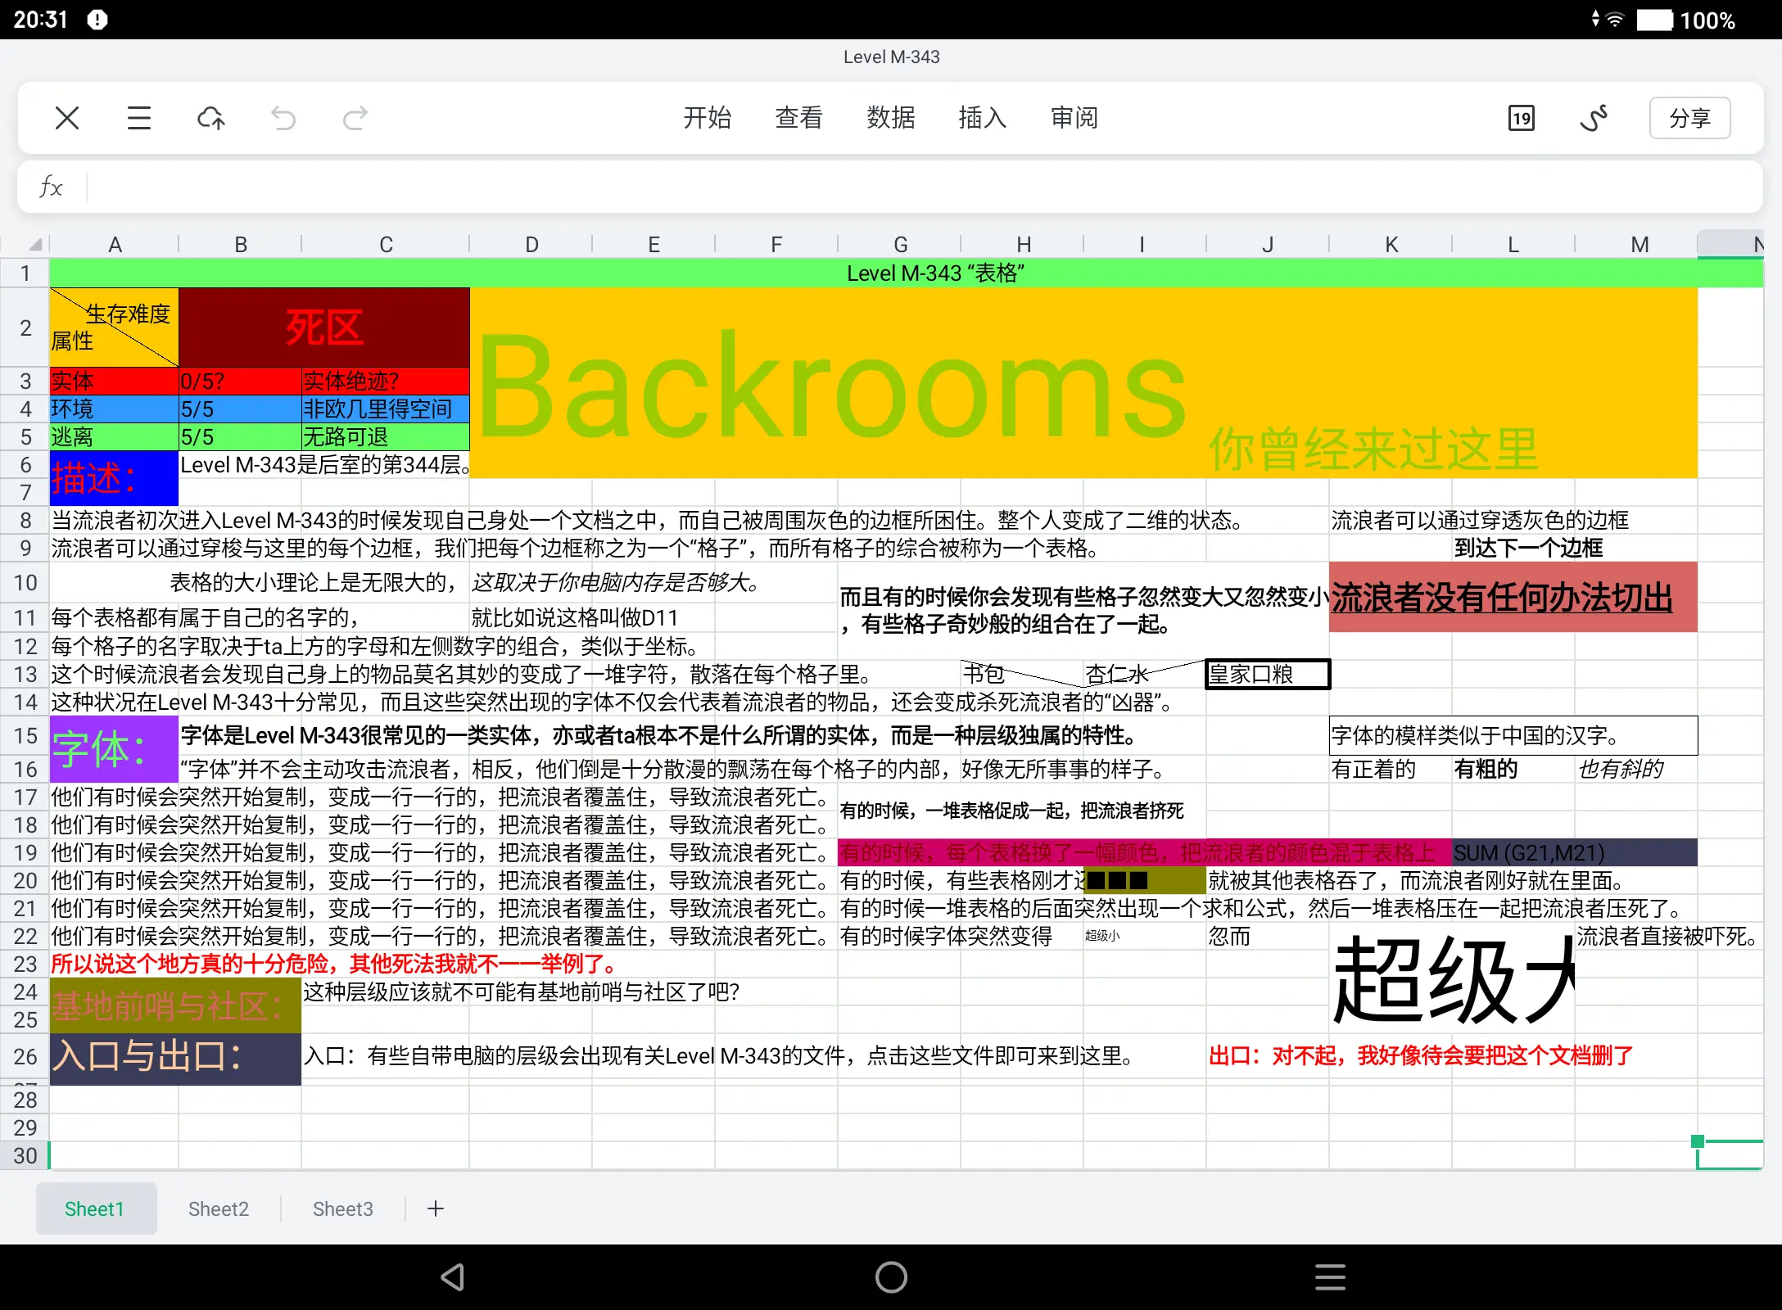Image resolution: width=1782 pixels, height=1310 pixels.
Task: Click the red 死区 cell
Action: tap(324, 327)
